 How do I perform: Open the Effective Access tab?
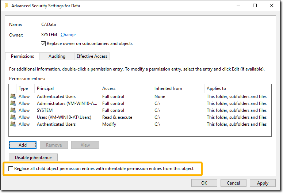[92, 56]
